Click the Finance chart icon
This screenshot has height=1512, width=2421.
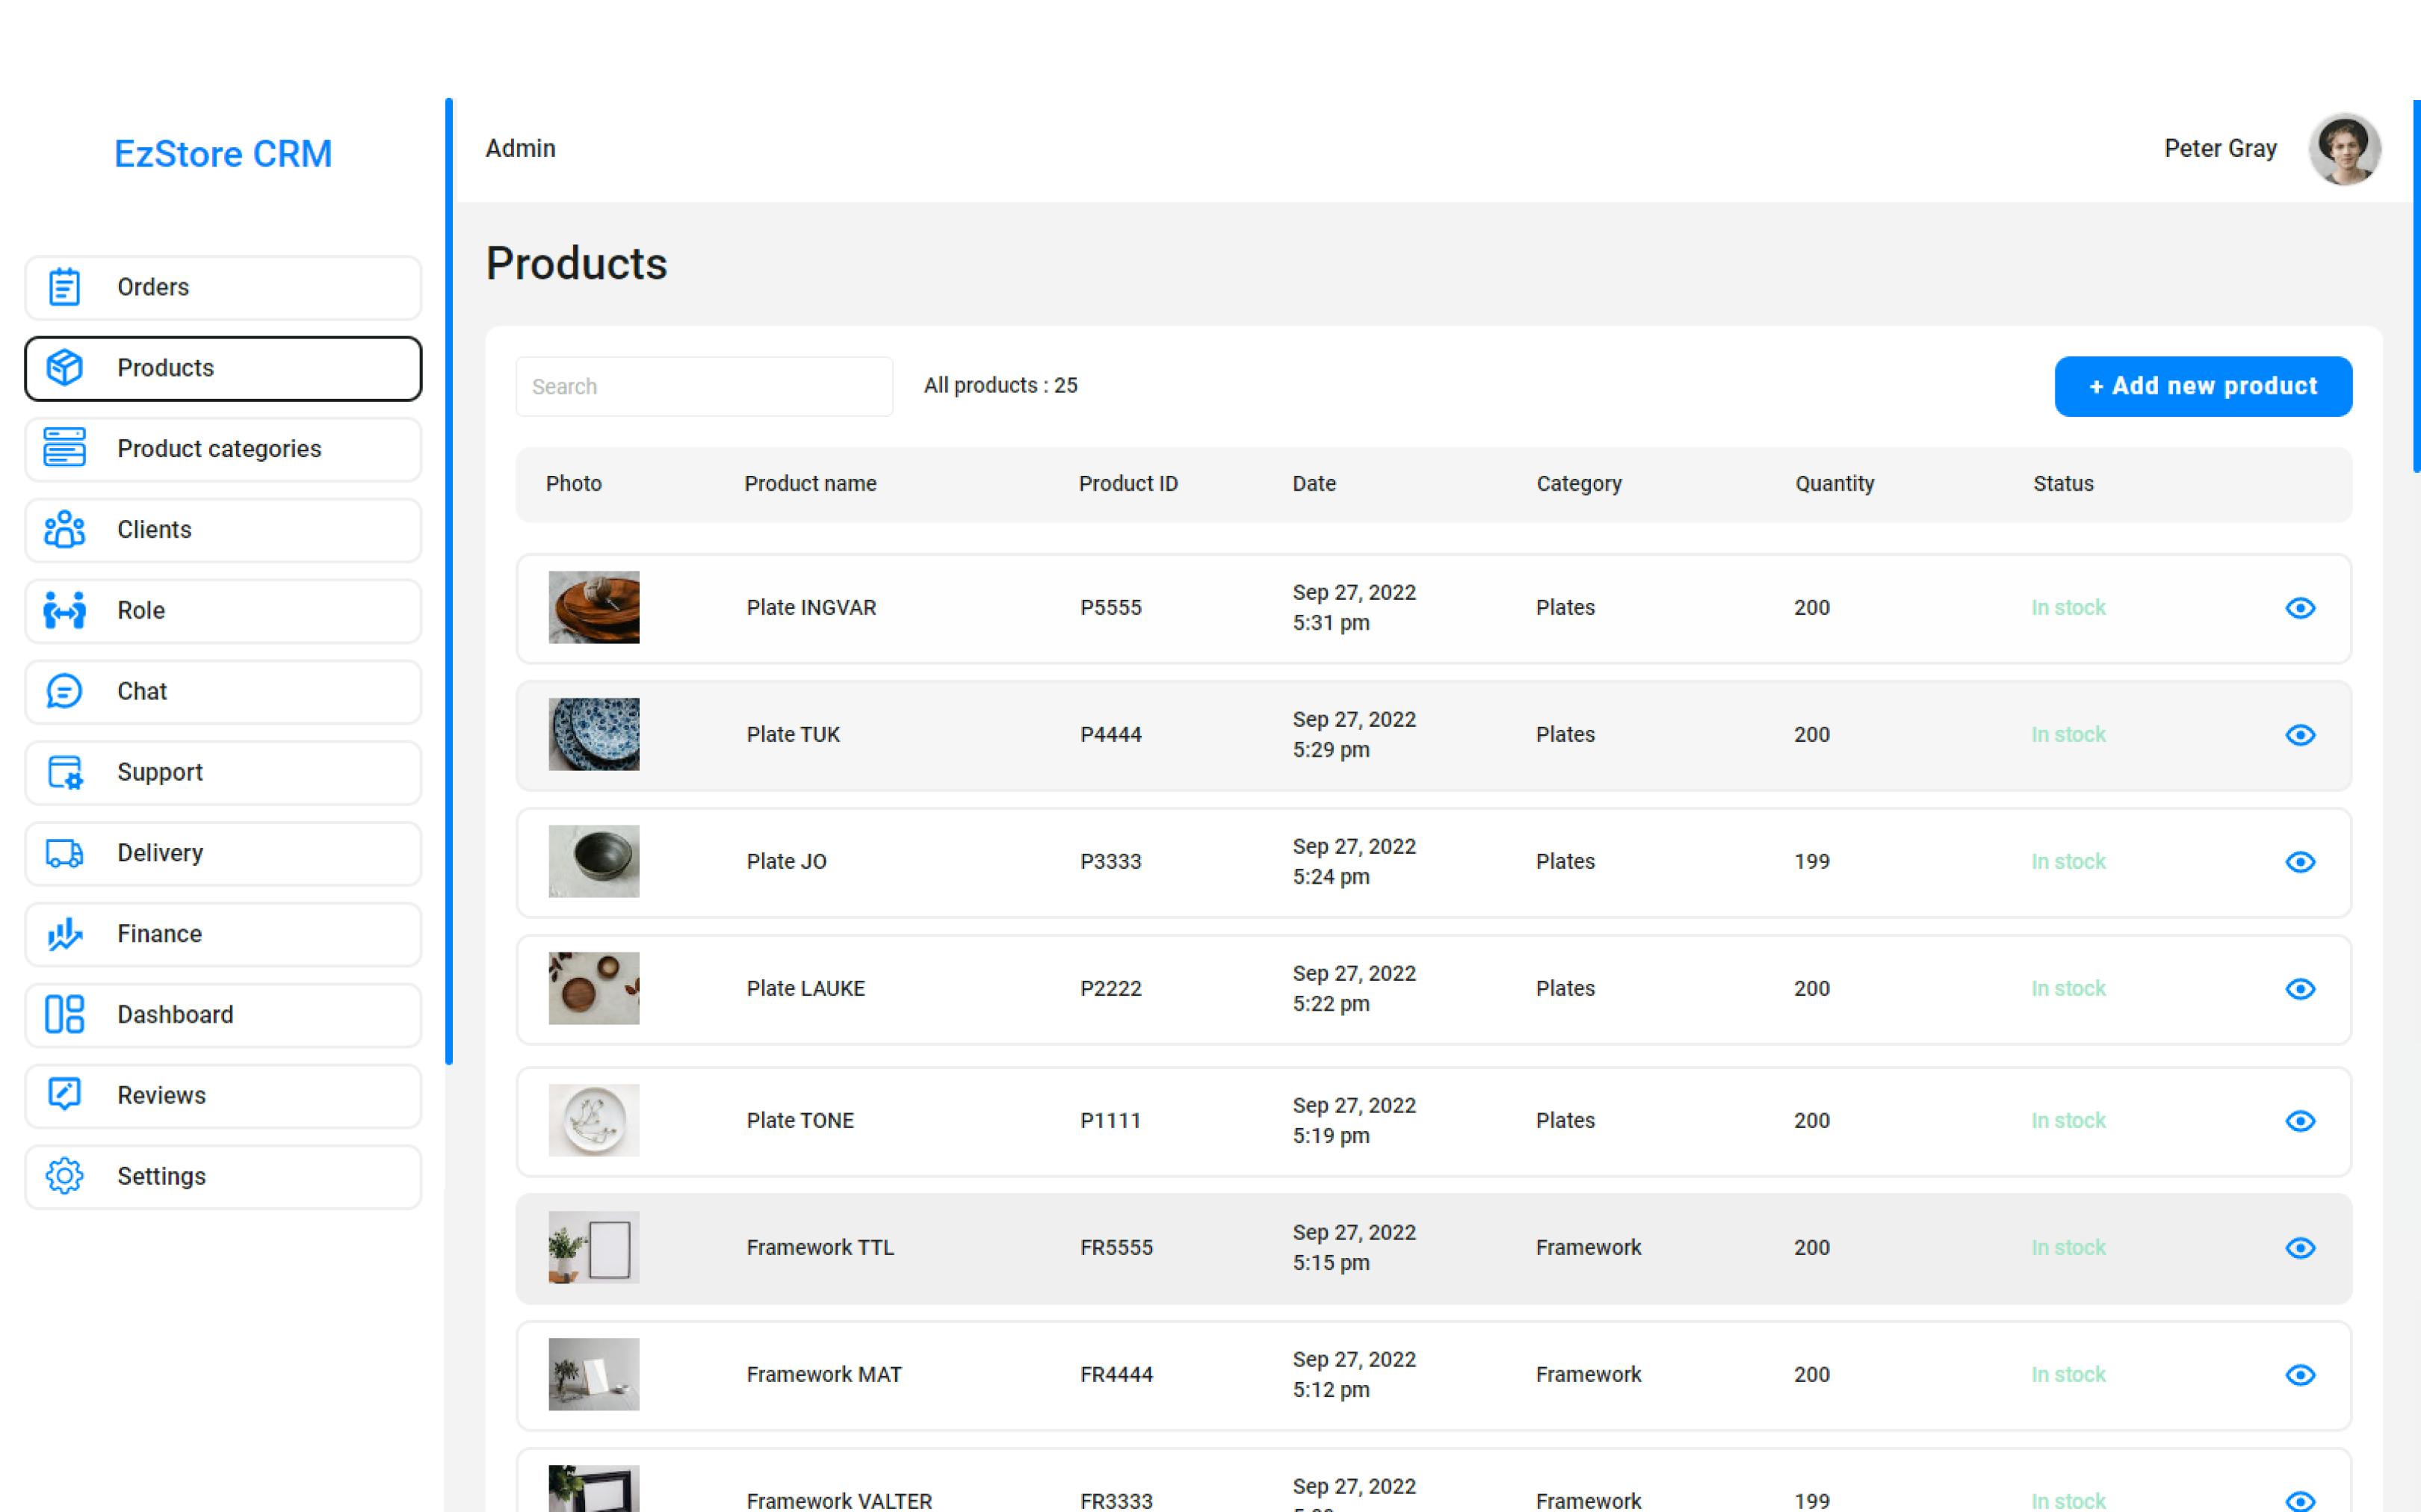coord(64,934)
